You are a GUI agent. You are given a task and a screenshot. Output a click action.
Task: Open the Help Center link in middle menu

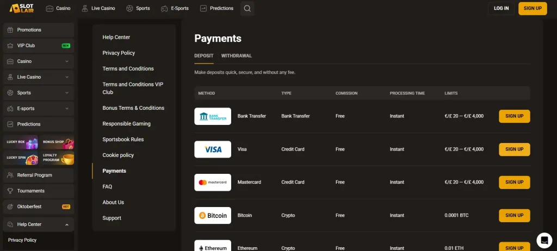[116, 37]
